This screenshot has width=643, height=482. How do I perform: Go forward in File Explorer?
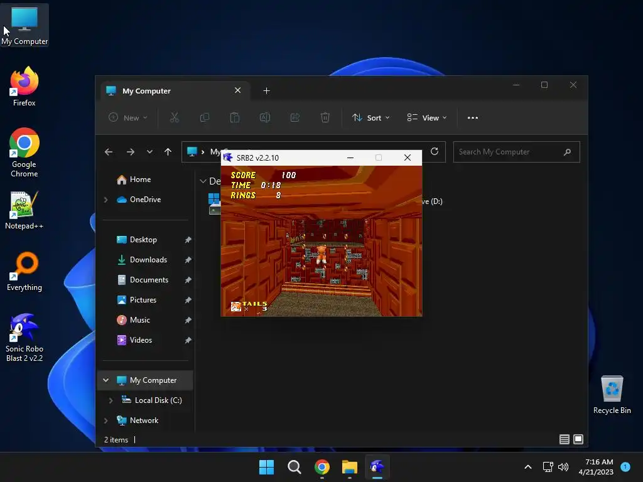(131, 152)
